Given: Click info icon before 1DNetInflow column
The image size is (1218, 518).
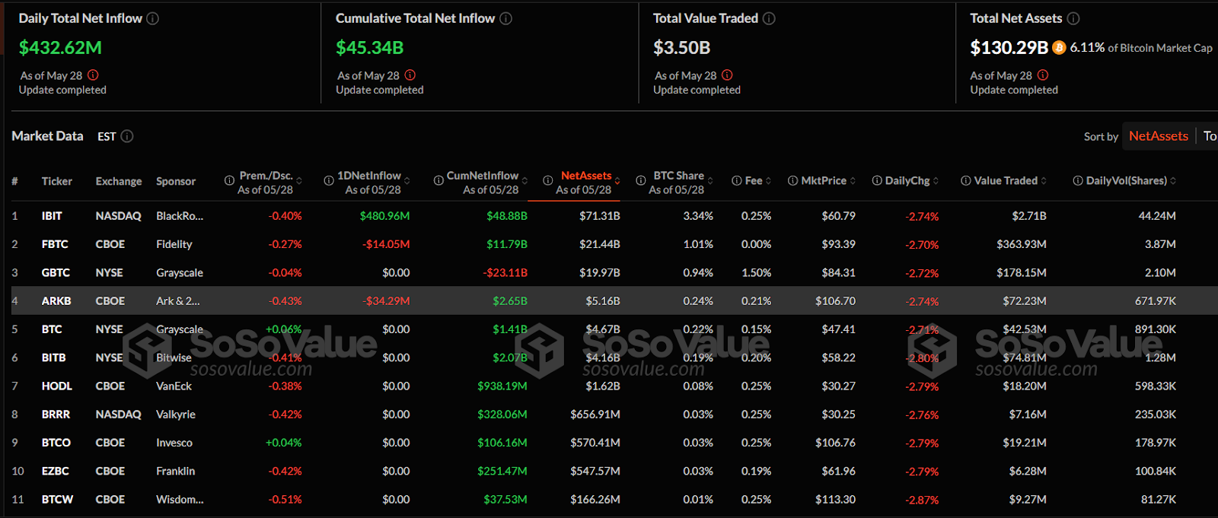Looking at the screenshot, I should pos(329,181).
